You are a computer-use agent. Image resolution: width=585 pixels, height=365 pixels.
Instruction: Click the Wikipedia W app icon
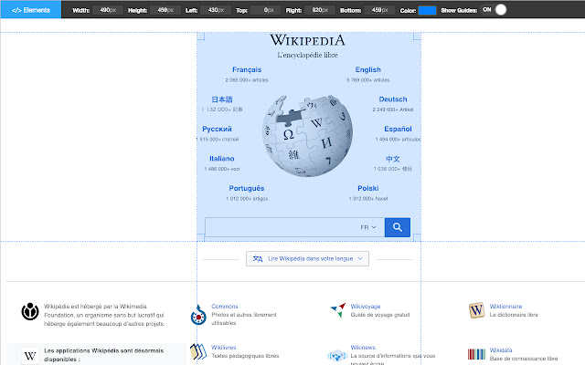click(30, 356)
